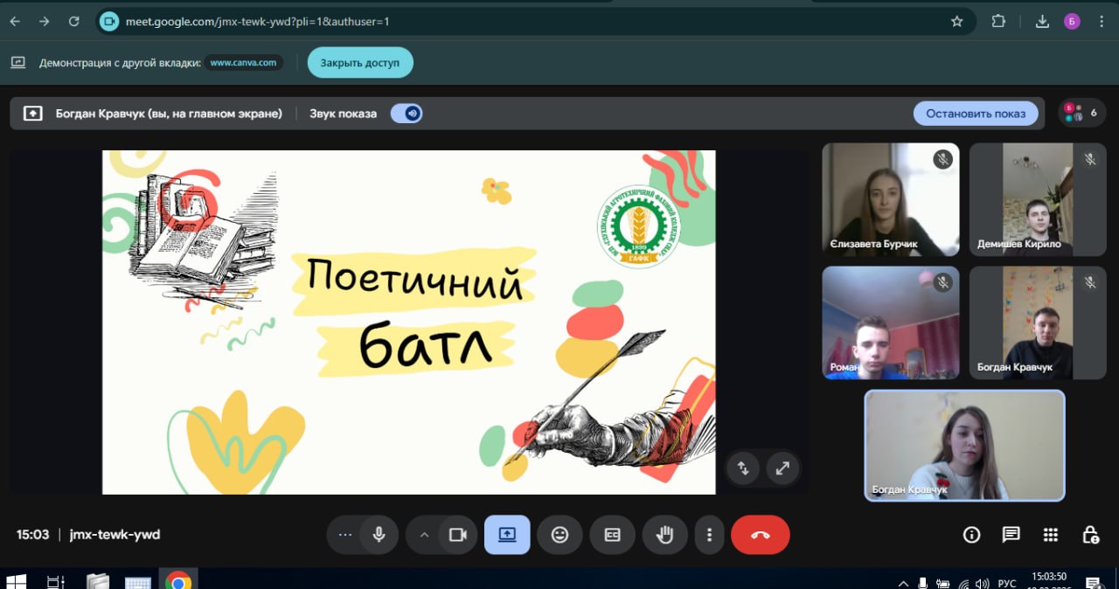This screenshot has height=589, width=1119.
Task: Open the emoji reactions panel
Action: tap(559, 535)
